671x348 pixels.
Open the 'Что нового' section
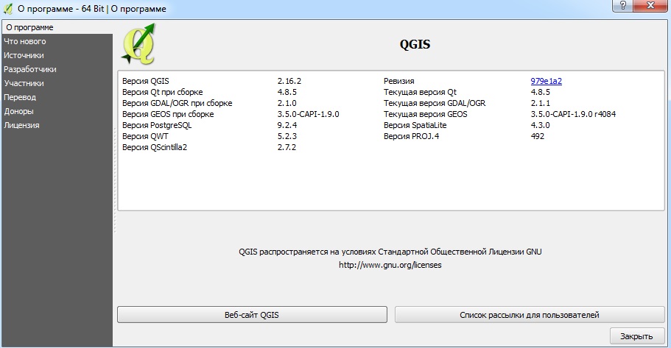click(57, 41)
